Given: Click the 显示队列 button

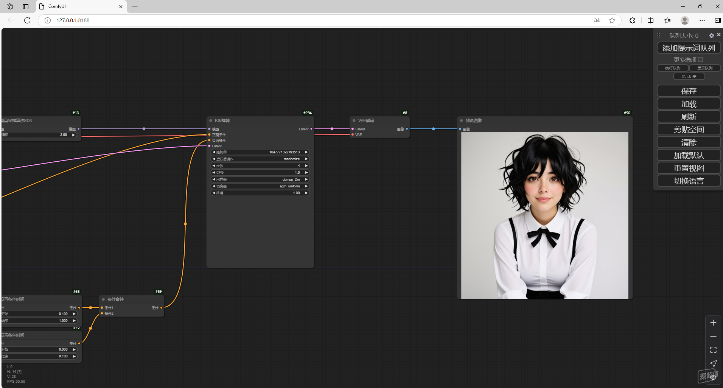Looking at the screenshot, I should (705, 68).
